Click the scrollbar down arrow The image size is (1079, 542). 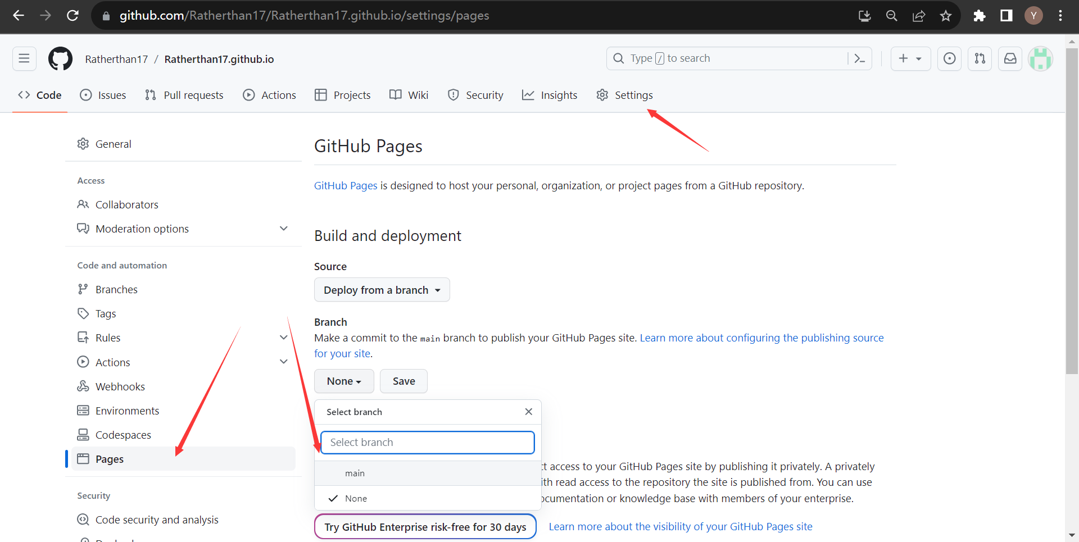(x=1072, y=536)
